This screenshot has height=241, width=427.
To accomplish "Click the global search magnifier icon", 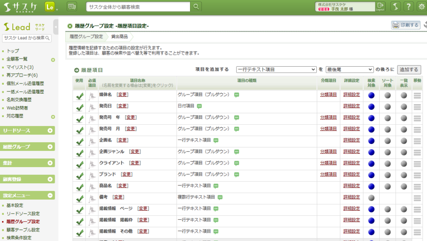I will (x=196, y=7).
